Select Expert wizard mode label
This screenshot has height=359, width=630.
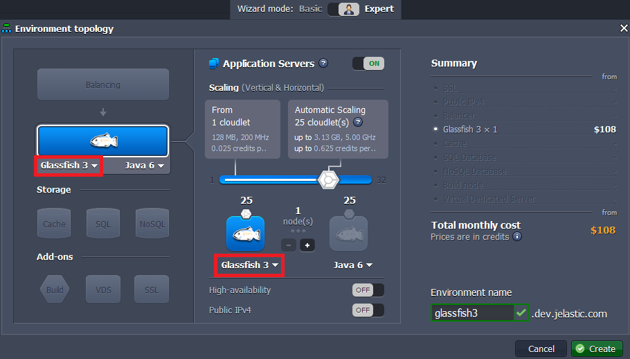[x=379, y=9]
